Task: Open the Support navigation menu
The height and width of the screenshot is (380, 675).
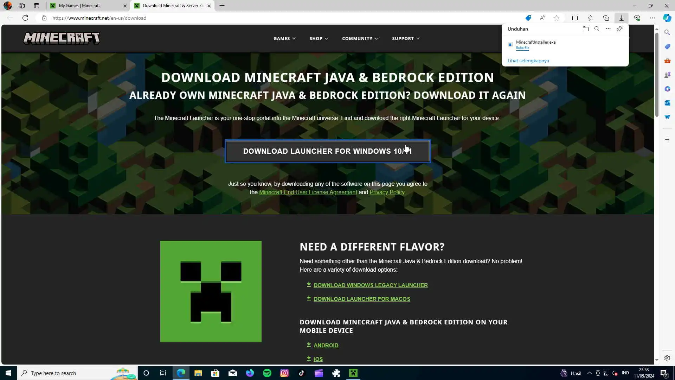Action: [406, 38]
